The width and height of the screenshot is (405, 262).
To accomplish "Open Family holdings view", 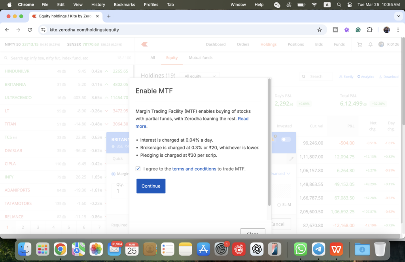I will [x=346, y=77].
